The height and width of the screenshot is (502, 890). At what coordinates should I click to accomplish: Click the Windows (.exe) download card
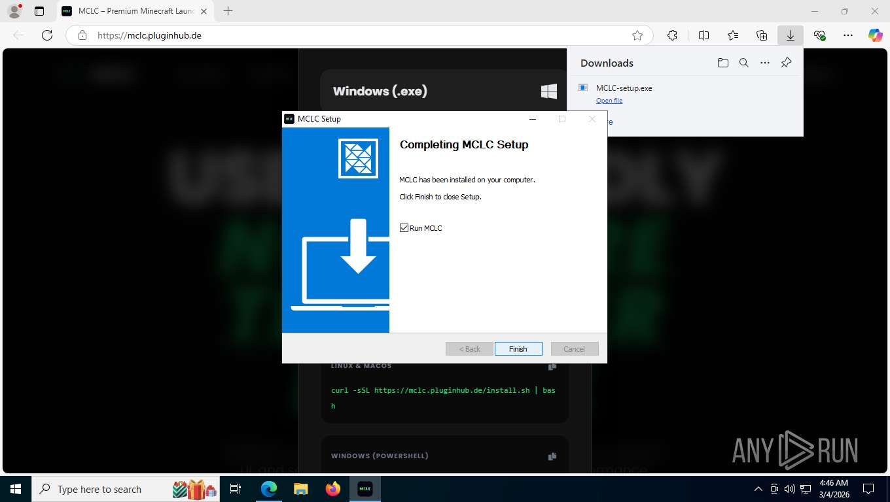444,91
